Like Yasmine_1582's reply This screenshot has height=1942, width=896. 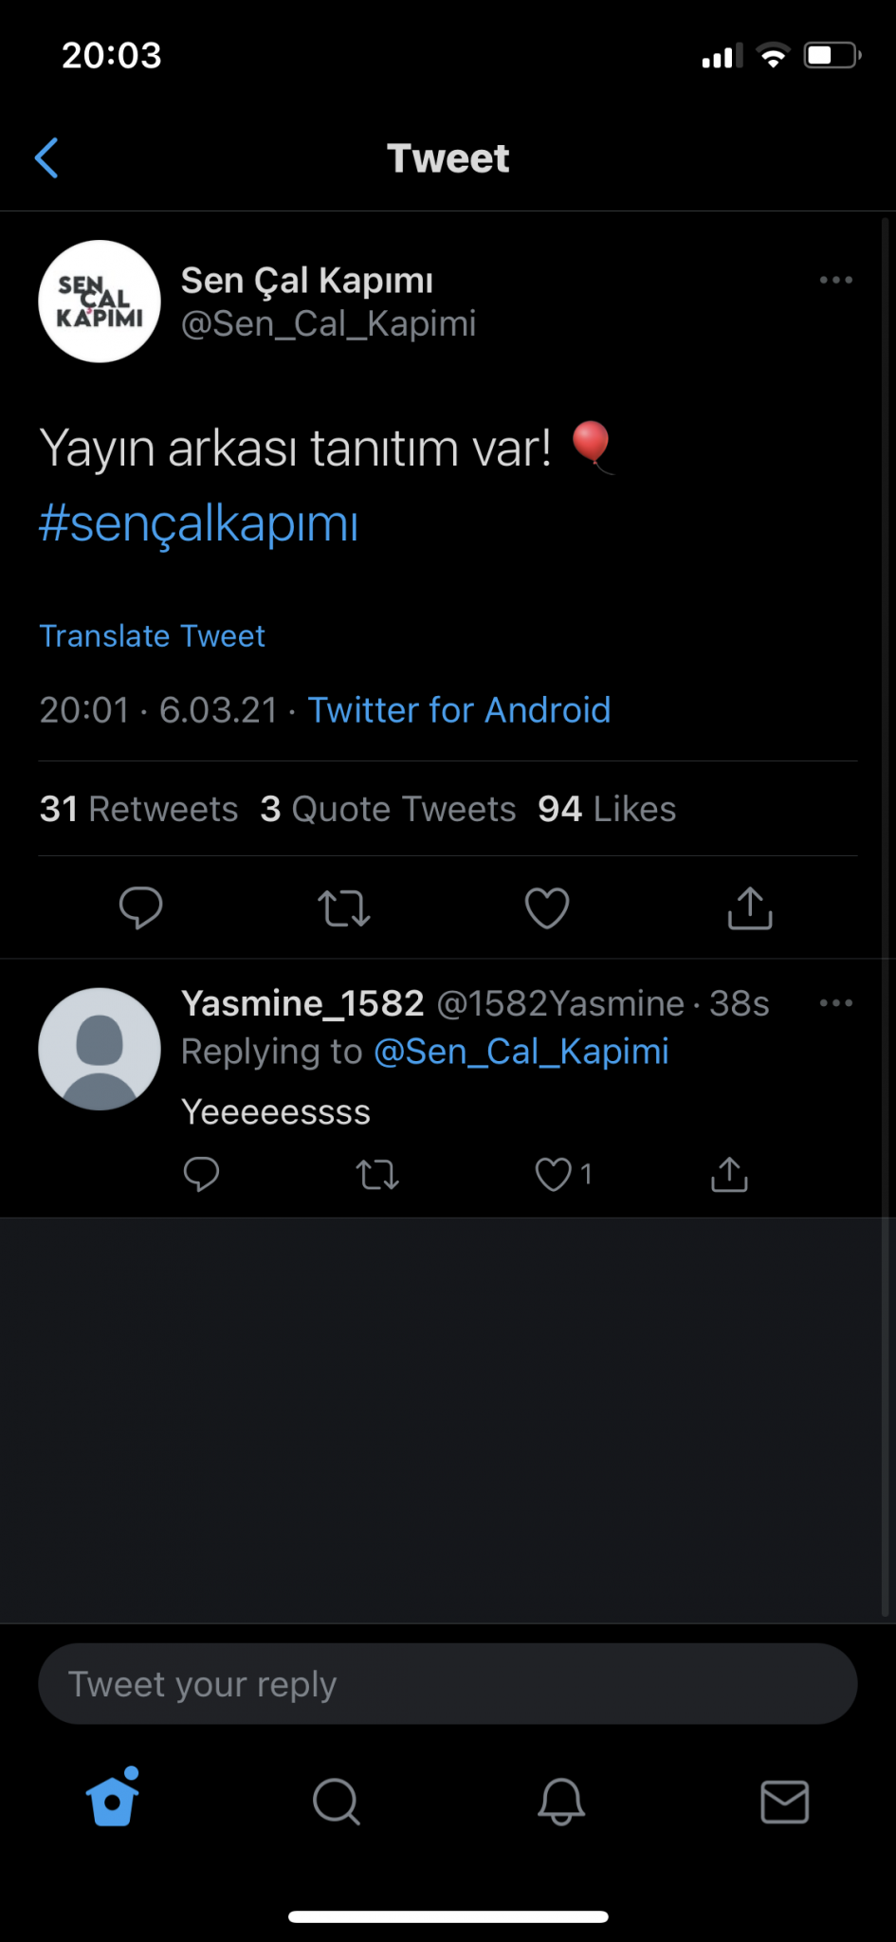tap(554, 1175)
